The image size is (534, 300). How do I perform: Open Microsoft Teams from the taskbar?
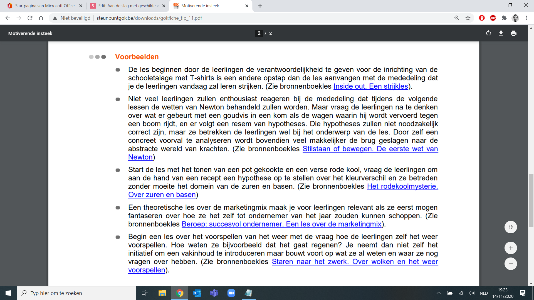214,293
